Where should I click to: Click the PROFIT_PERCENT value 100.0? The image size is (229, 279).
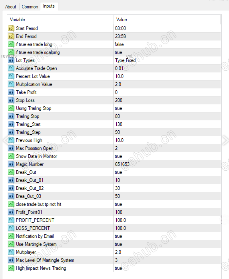(120, 220)
